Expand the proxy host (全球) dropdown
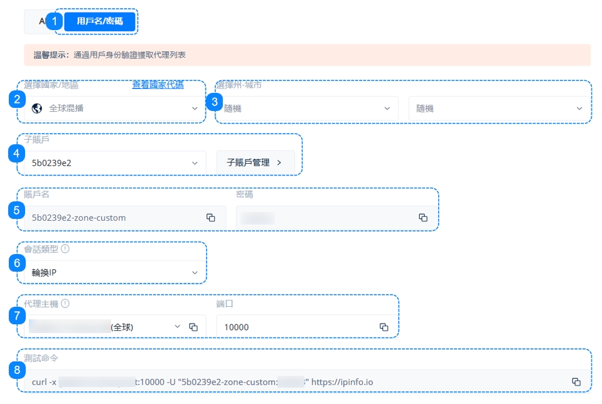 point(177,327)
